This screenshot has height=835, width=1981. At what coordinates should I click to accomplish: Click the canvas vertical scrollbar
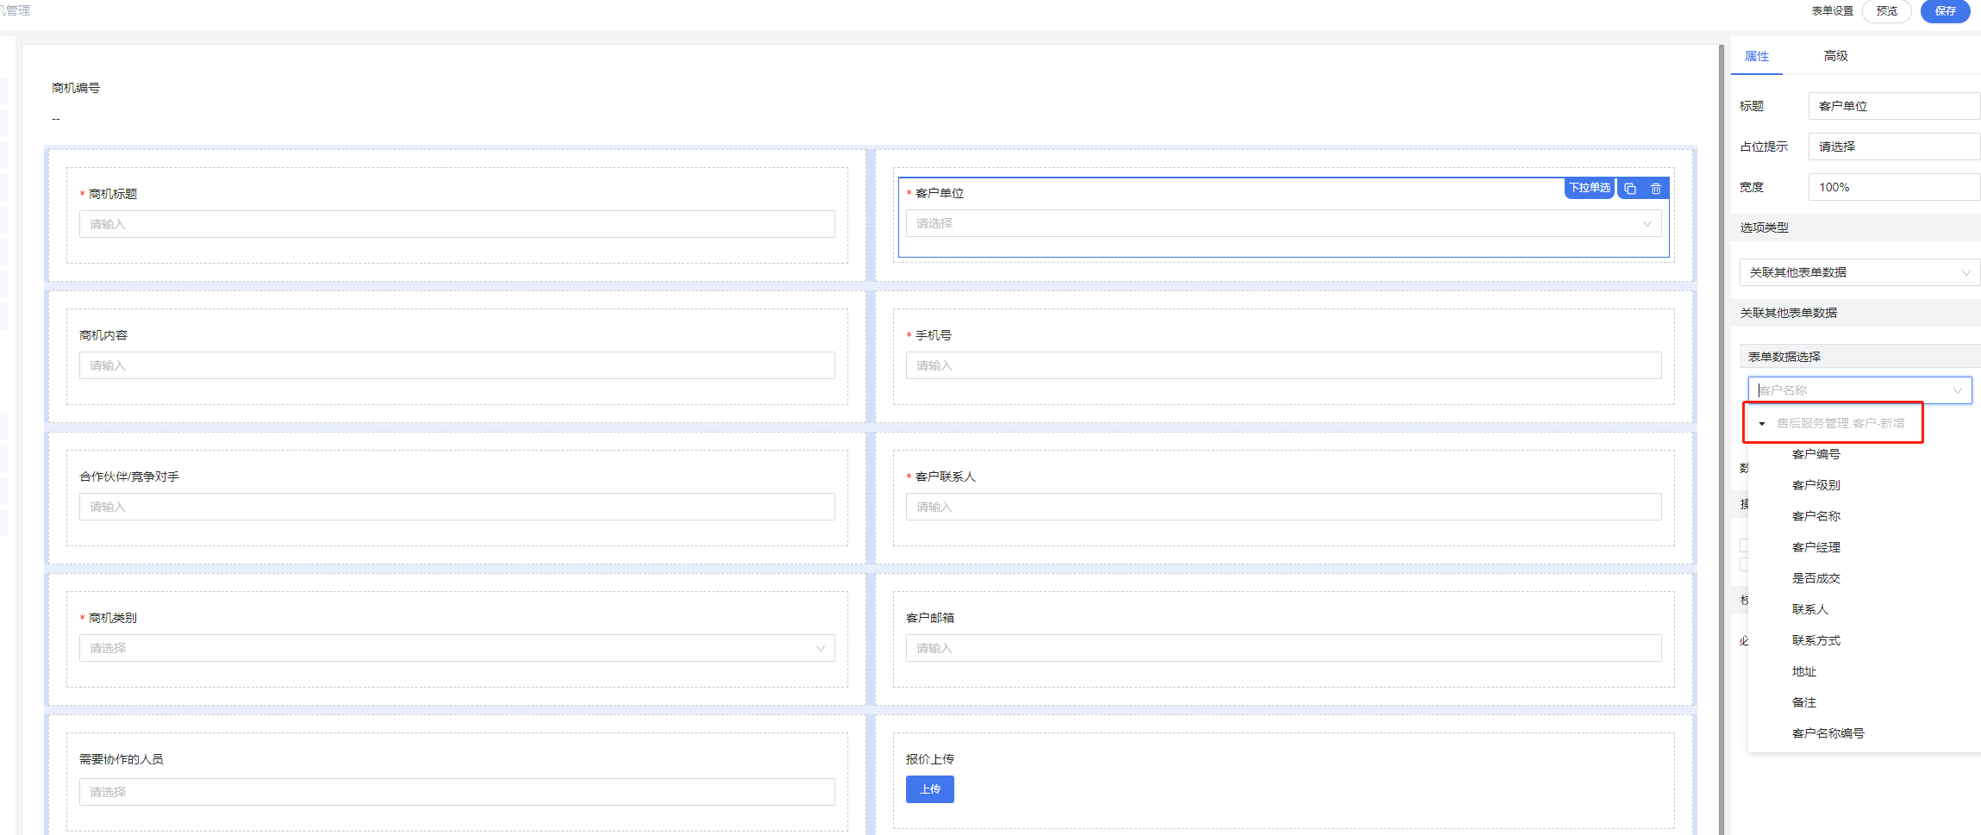pyautogui.click(x=1721, y=439)
